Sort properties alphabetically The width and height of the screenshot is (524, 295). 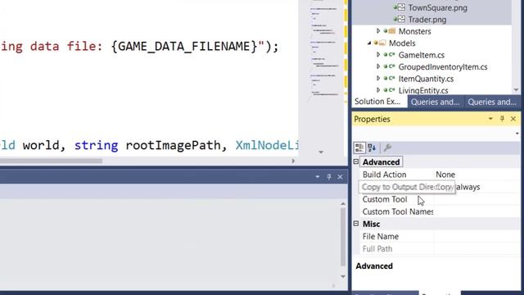pyautogui.click(x=372, y=147)
